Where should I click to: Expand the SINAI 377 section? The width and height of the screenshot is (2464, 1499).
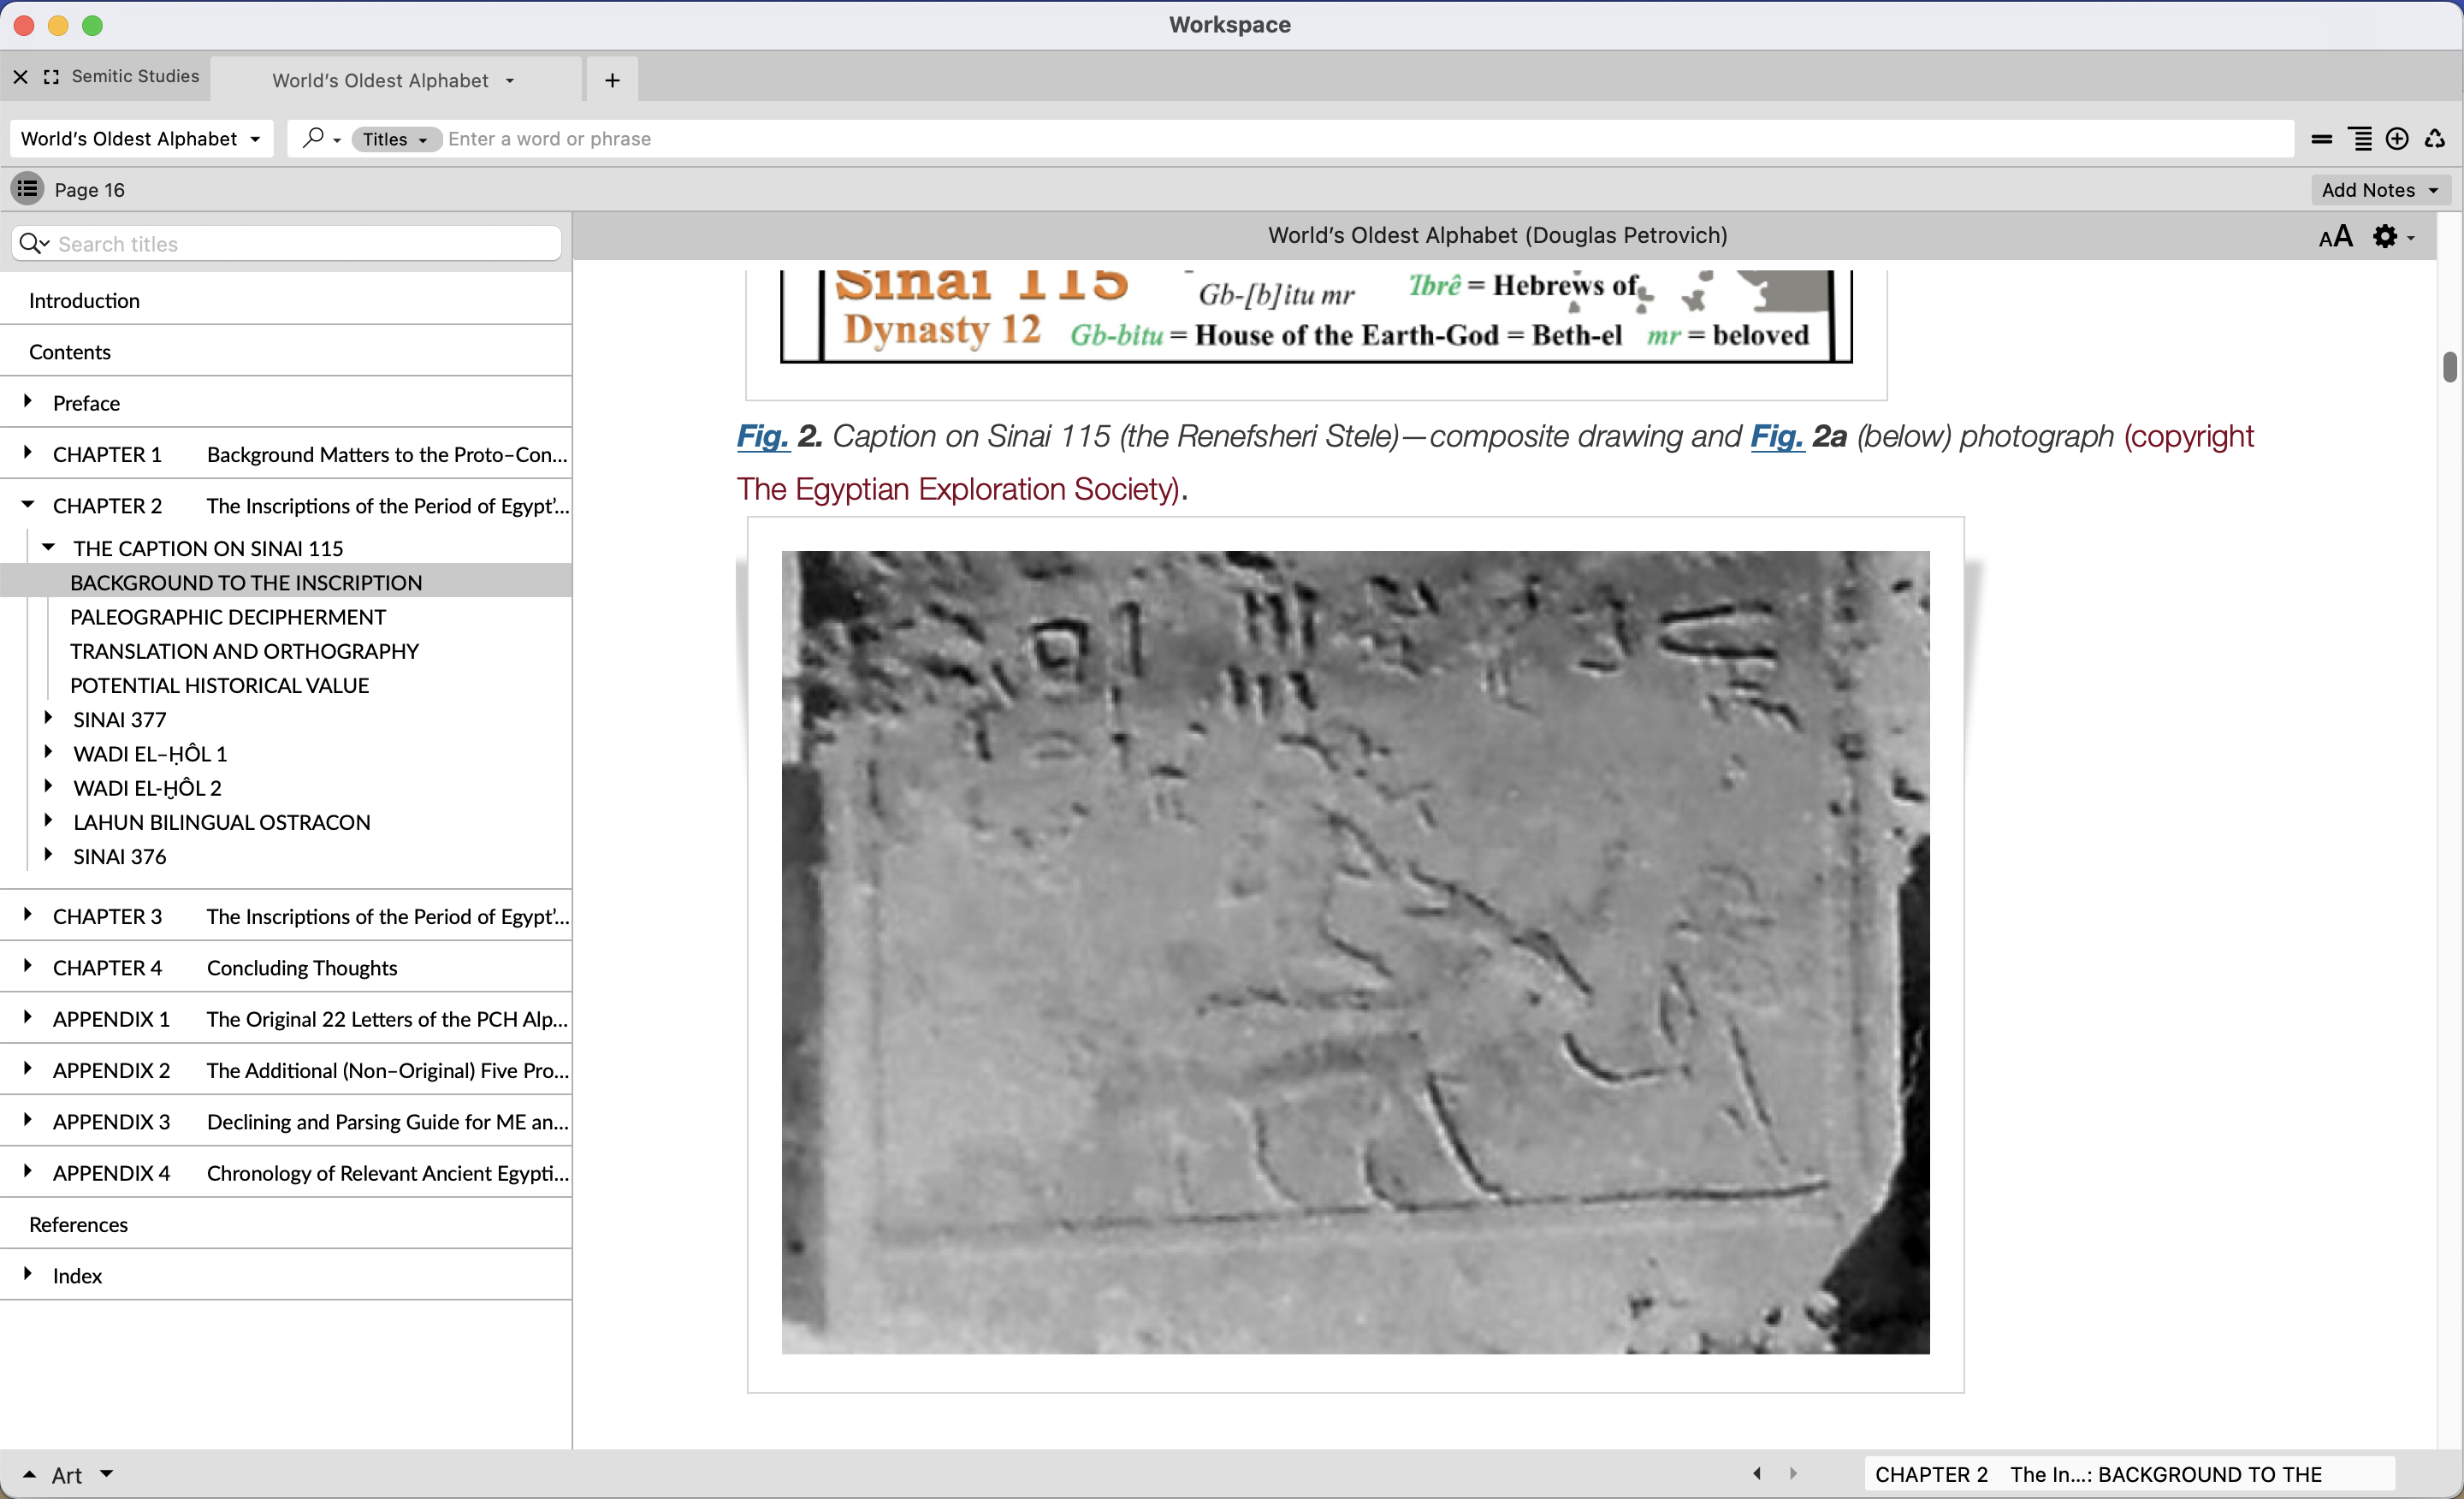coord(48,718)
